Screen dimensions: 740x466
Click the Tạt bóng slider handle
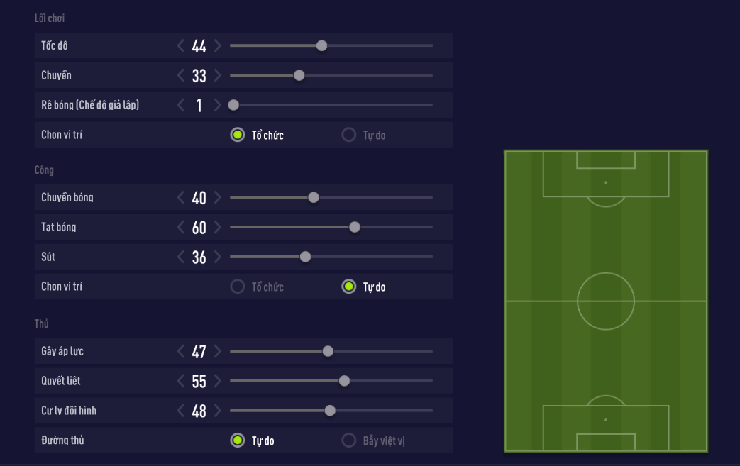coord(355,227)
